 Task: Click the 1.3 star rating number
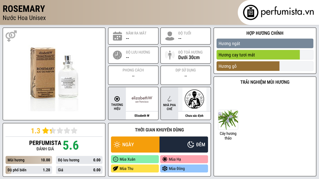[x=36, y=131]
